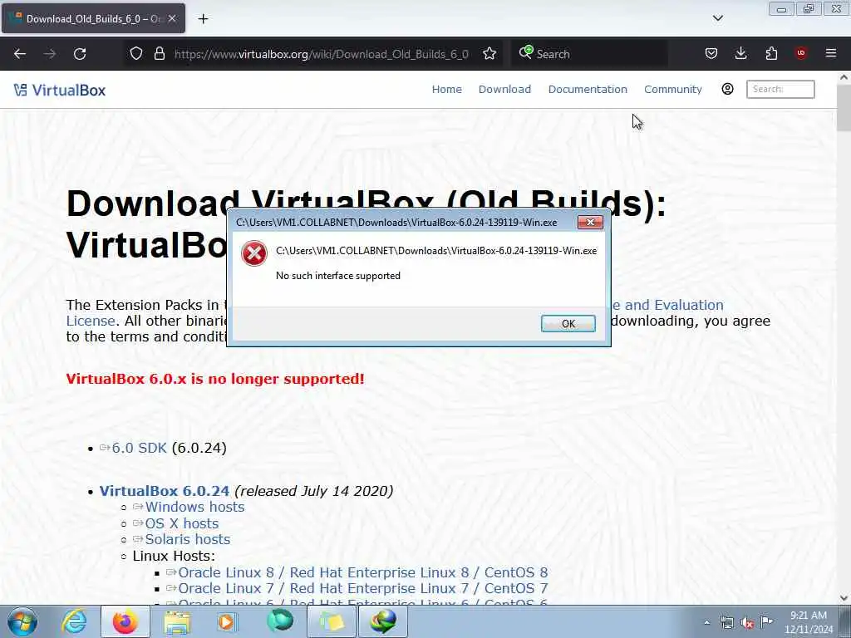This screenshot has width=851, height=638.
Task: Click the forward navigation arrow
Action: point(49,54)
